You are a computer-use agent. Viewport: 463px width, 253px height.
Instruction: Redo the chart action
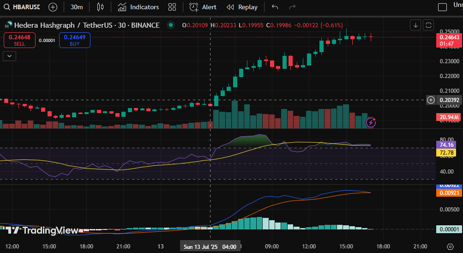pos(292,7)
